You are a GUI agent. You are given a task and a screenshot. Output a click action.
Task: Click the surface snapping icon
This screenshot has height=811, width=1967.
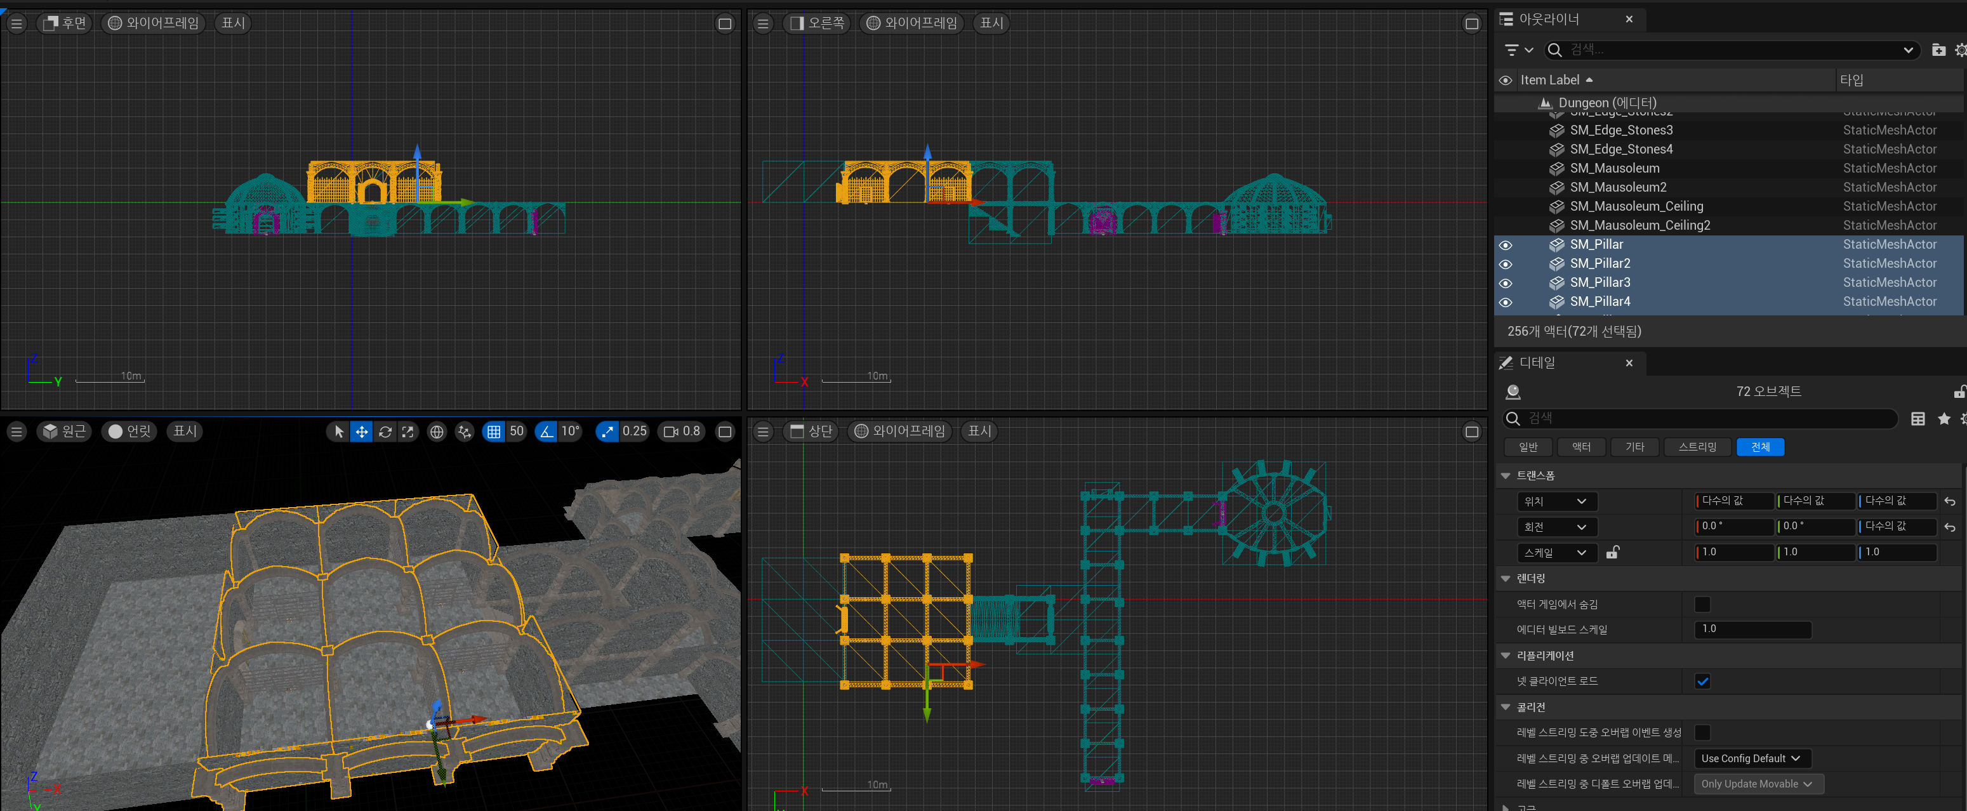pos(464,432)
